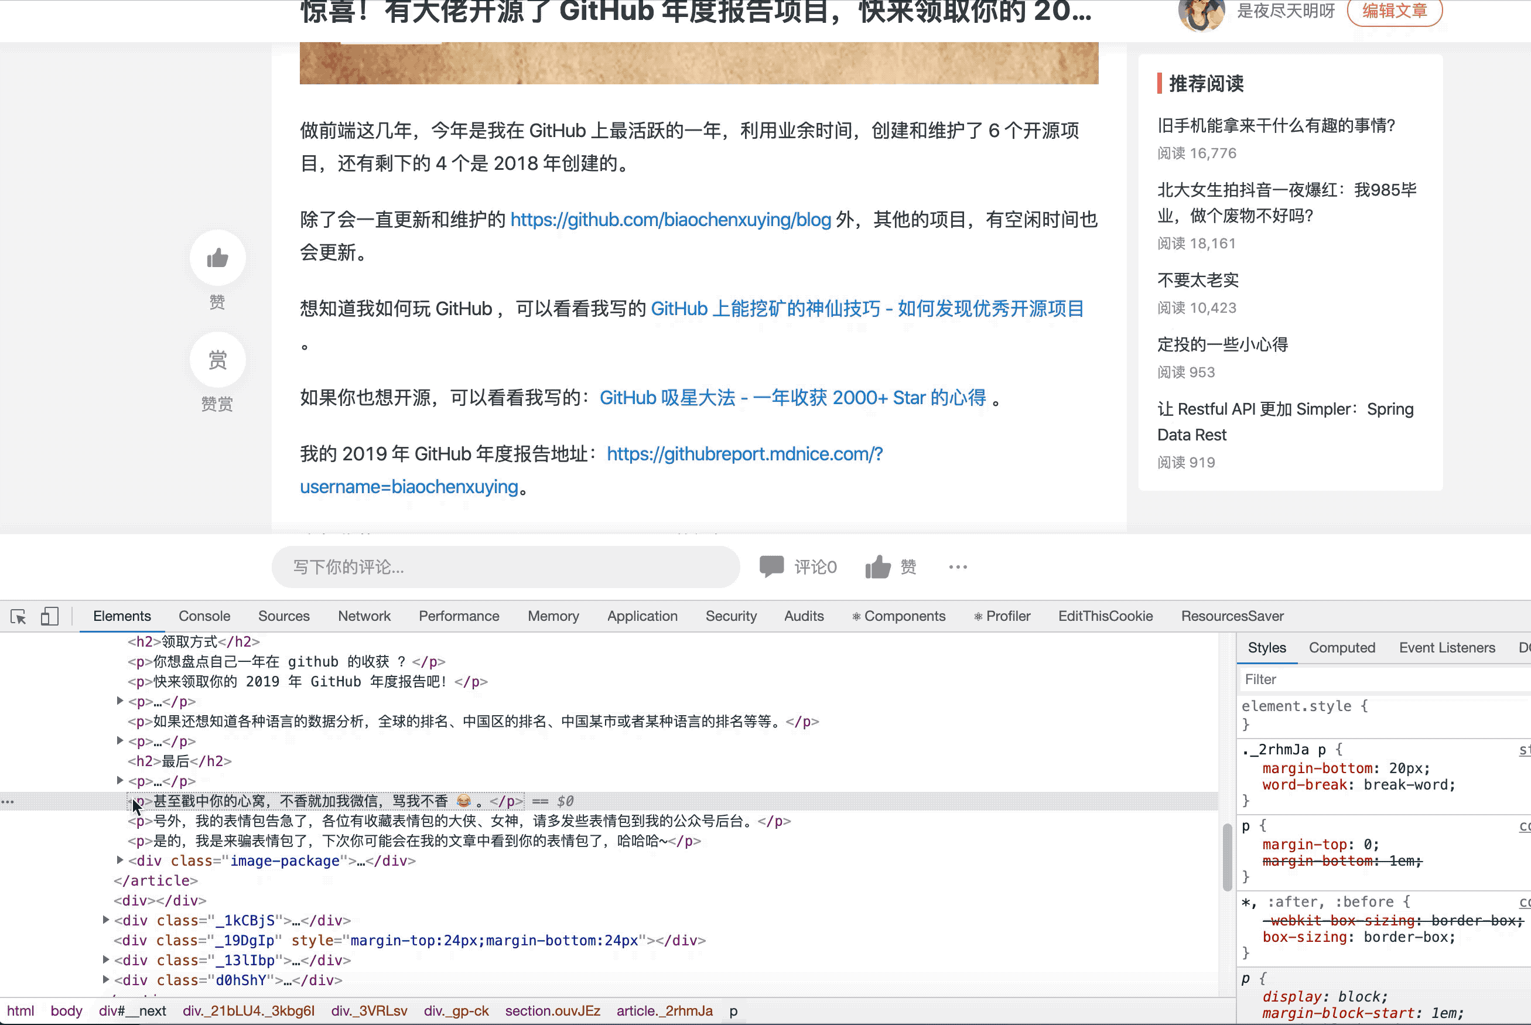
Task: Click the thumbs-up like icon in left sidebar
Action: 218,258
